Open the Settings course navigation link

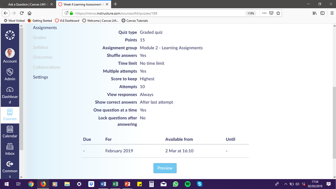[40, 77]
